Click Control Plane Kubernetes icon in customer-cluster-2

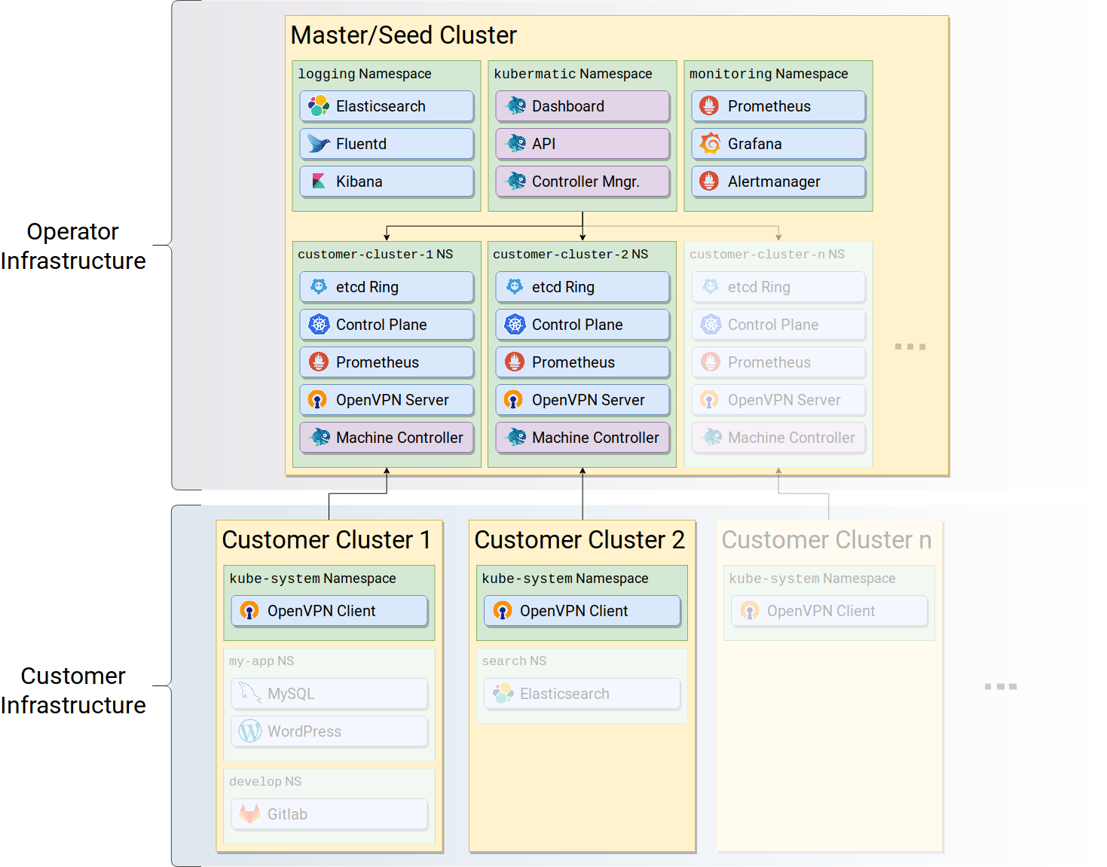[x=515, y=325]
